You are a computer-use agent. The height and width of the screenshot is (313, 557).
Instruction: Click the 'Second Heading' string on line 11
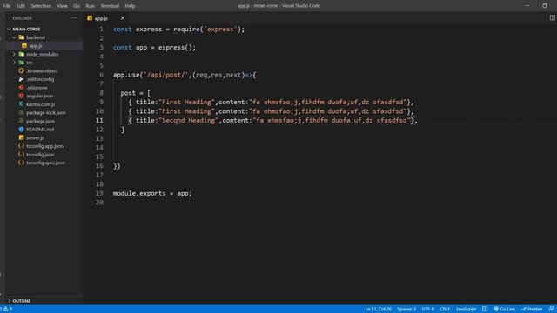(x=188, y=120)
